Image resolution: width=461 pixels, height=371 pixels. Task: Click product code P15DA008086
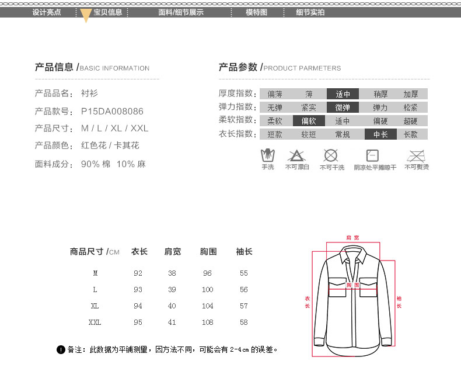112,111
